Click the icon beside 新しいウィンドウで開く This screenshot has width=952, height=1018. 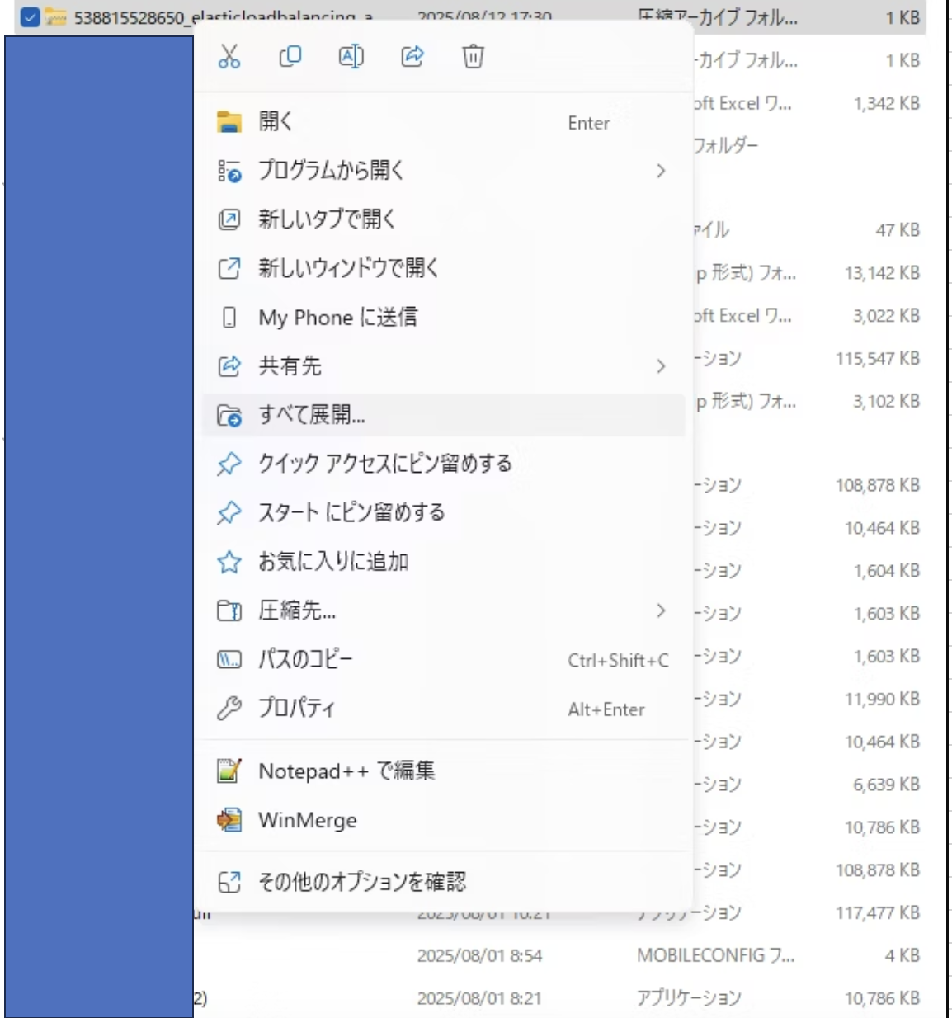(x=229, y=268)
